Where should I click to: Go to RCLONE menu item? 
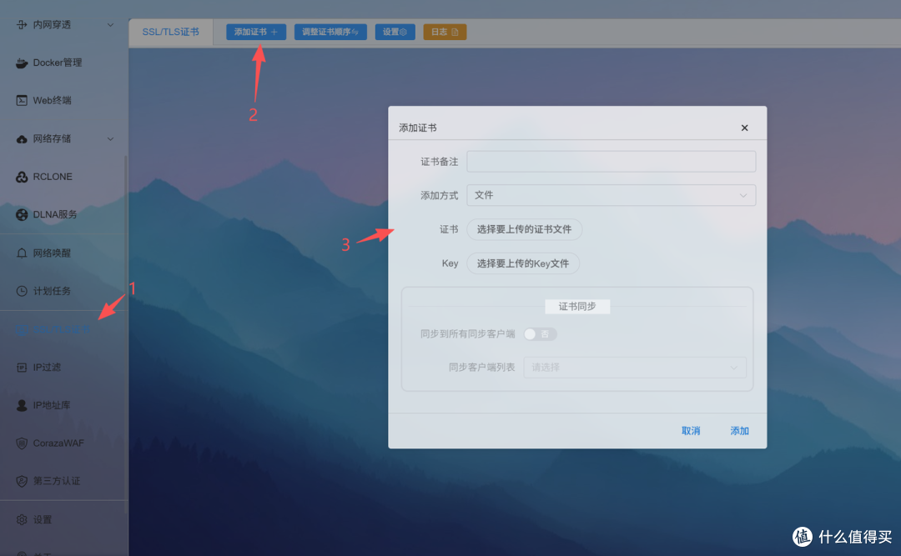pyautogui.click(x=53, y=177)
